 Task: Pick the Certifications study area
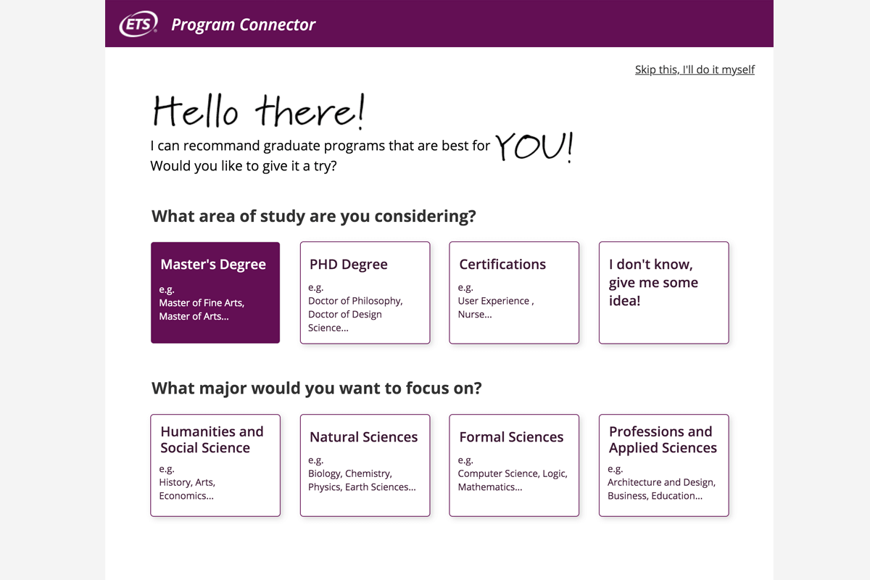point(514,292)
